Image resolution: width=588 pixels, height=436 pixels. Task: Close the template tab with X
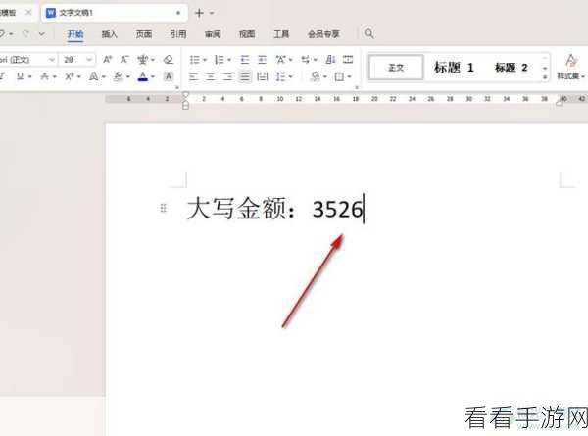pyautogui.click(x=28, y=13)
